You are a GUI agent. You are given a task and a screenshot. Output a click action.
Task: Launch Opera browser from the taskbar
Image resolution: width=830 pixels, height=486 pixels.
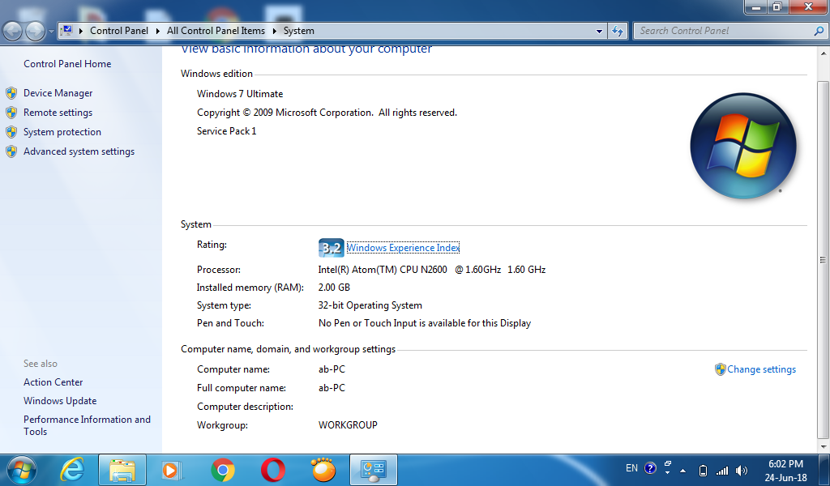pyautogui.click(x=273, y=470)
